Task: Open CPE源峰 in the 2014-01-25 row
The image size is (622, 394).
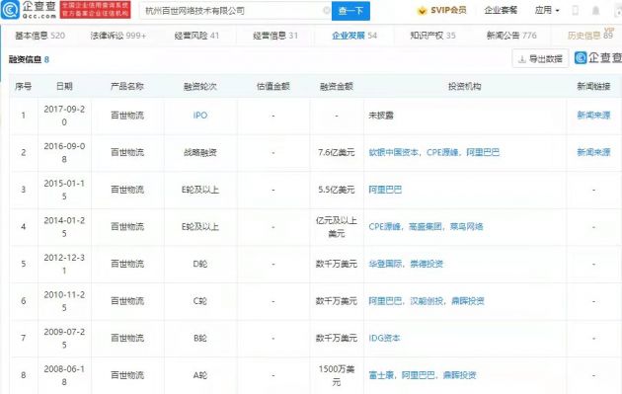Action: [384, 227]
